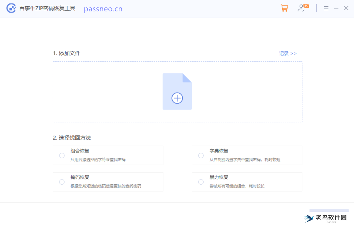The image size is (354, 226).
Task: Open the passneo.cn link
Action: click(x=103, y=9)
